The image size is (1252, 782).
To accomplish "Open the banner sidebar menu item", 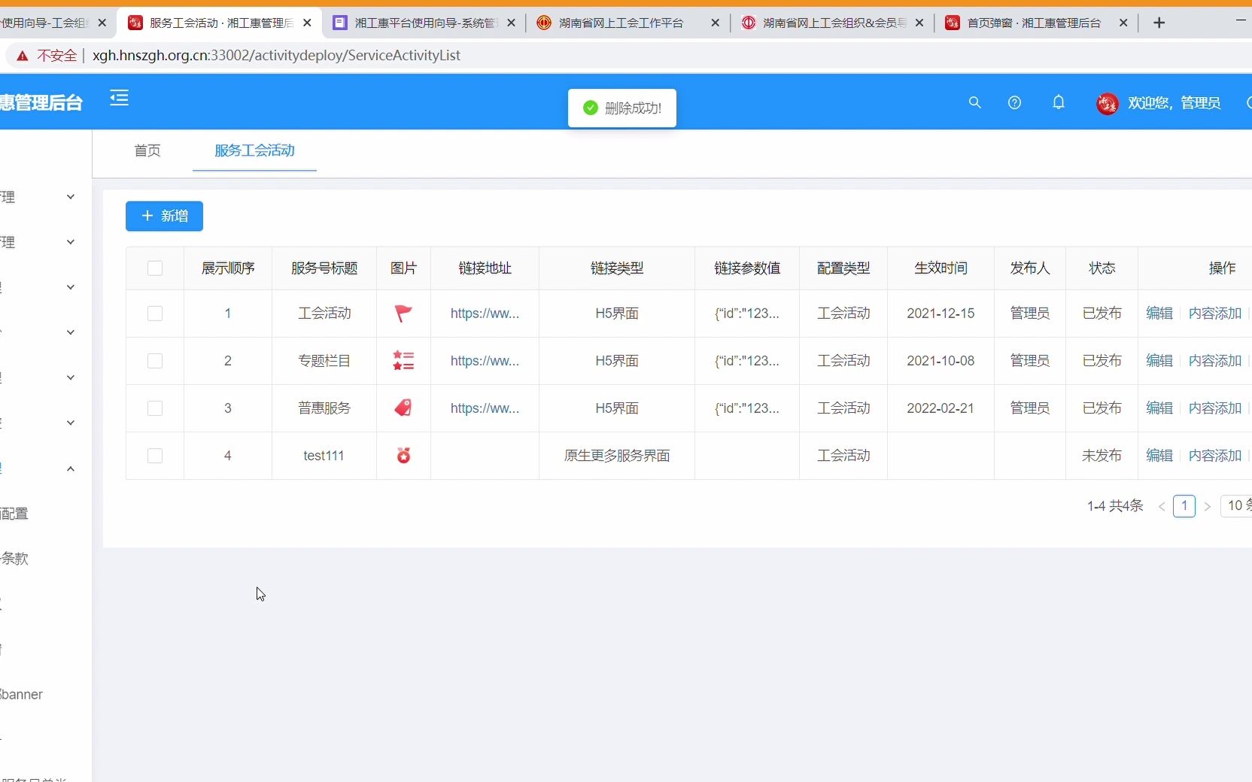I will [x=22, y=695].
